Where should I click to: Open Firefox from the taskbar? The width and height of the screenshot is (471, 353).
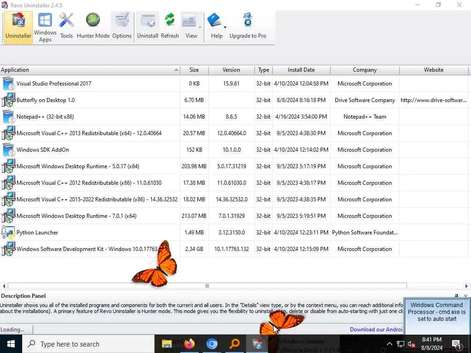189,344
